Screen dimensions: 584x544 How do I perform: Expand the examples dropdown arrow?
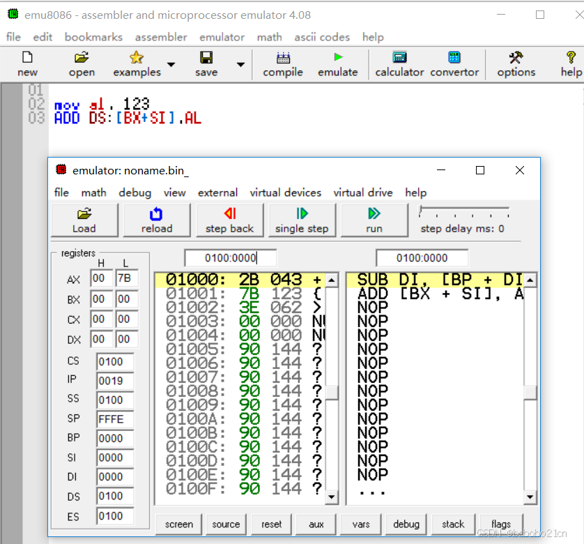tap(171, 64)
